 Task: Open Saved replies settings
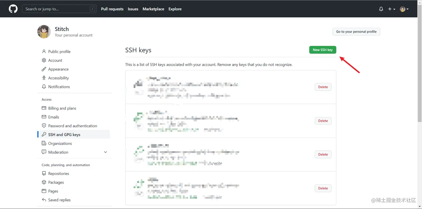pyautogui.click(x=59, y=200)
